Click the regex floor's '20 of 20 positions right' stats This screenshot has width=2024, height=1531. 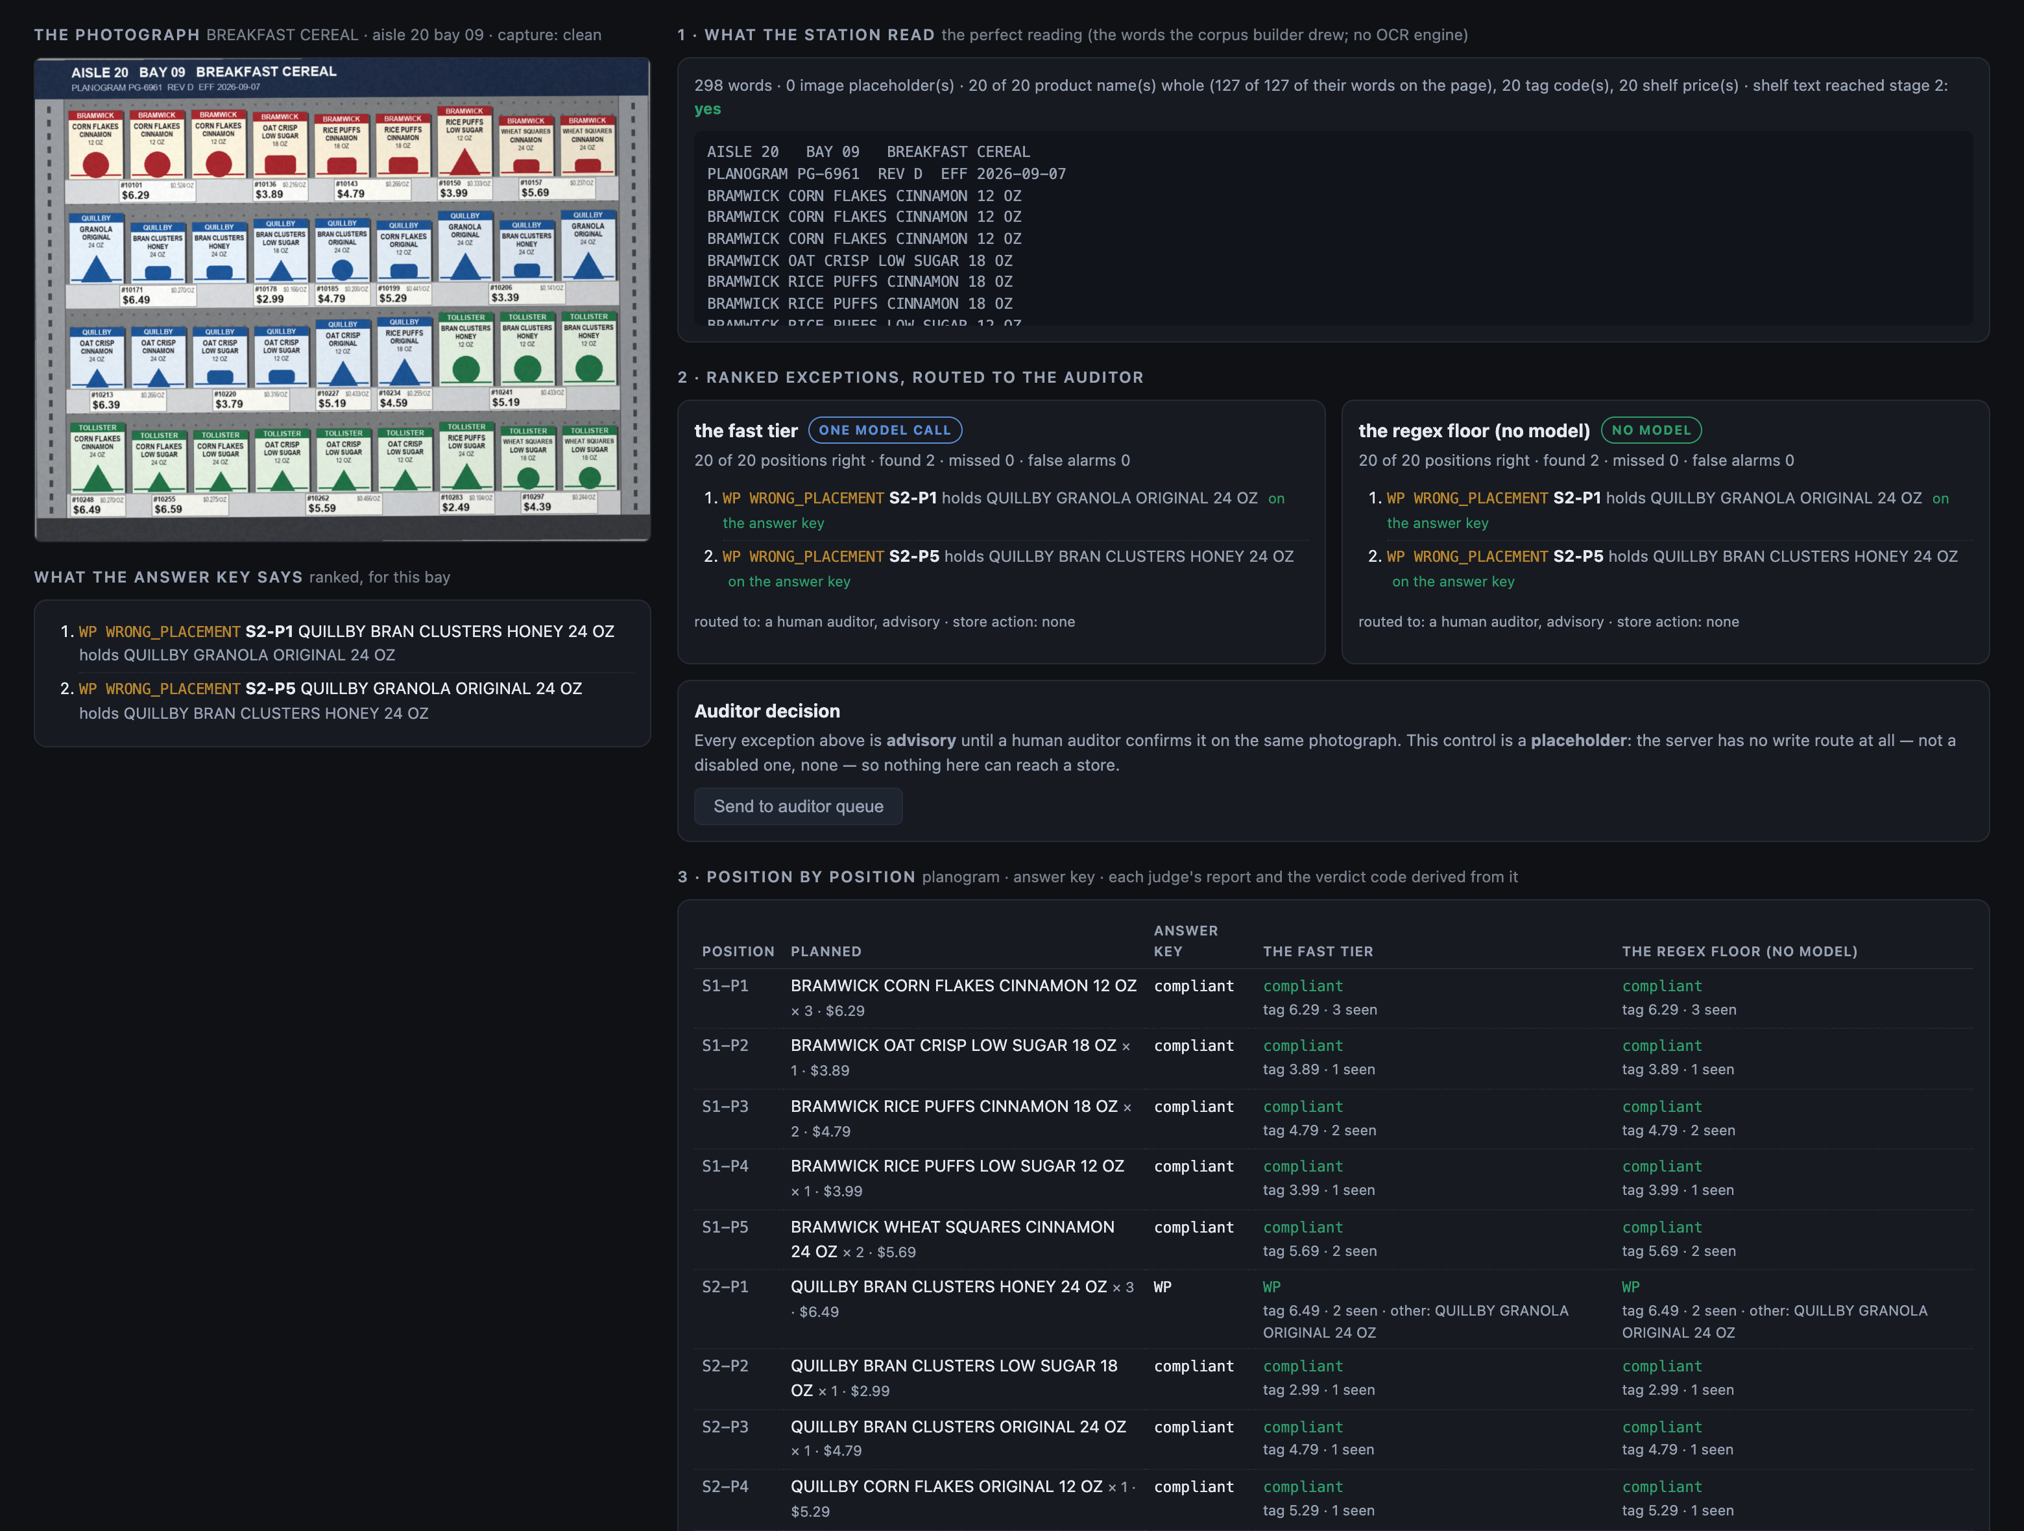[x=1576, y=461]
